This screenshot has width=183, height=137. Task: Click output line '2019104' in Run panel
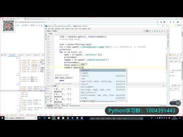tap(58, 102)
